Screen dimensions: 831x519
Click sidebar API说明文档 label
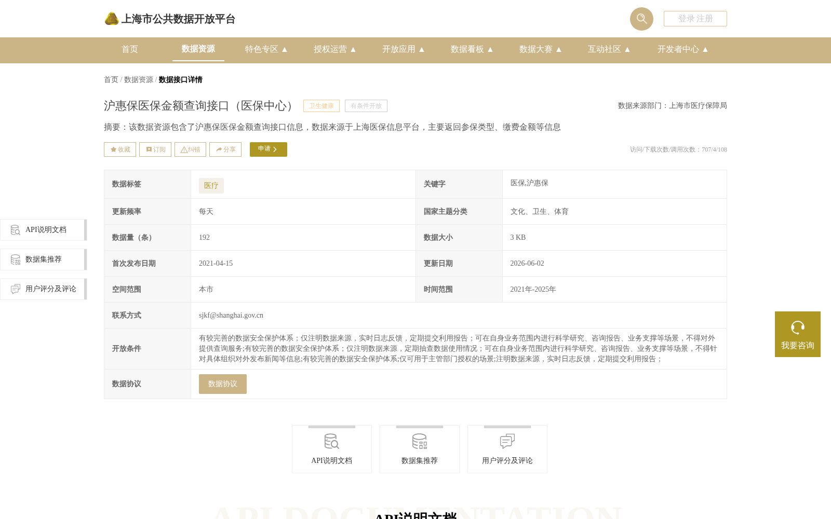46,230
